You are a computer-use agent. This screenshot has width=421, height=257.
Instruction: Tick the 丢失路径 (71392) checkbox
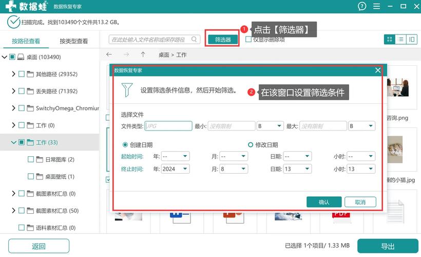pyautogui.click(x=22, y=91)
